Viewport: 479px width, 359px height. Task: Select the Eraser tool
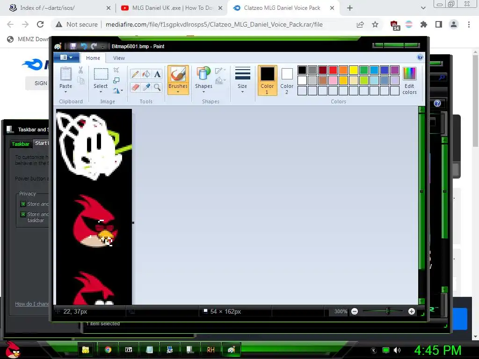coord(135,87)
